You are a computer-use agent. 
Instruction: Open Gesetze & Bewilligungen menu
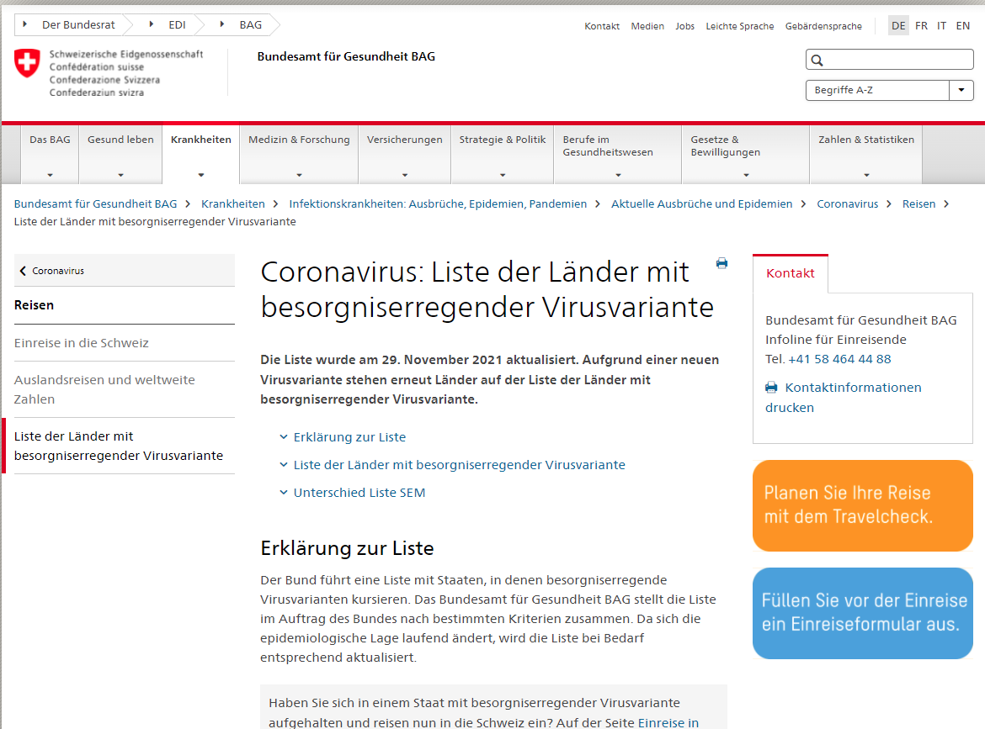pos(746,154)
